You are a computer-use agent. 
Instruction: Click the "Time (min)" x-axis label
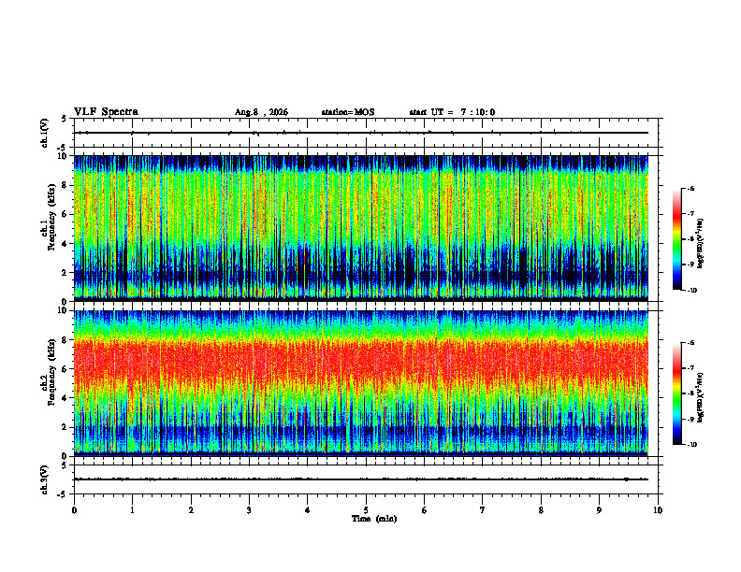pyautogui.click(x=374, y=519)
